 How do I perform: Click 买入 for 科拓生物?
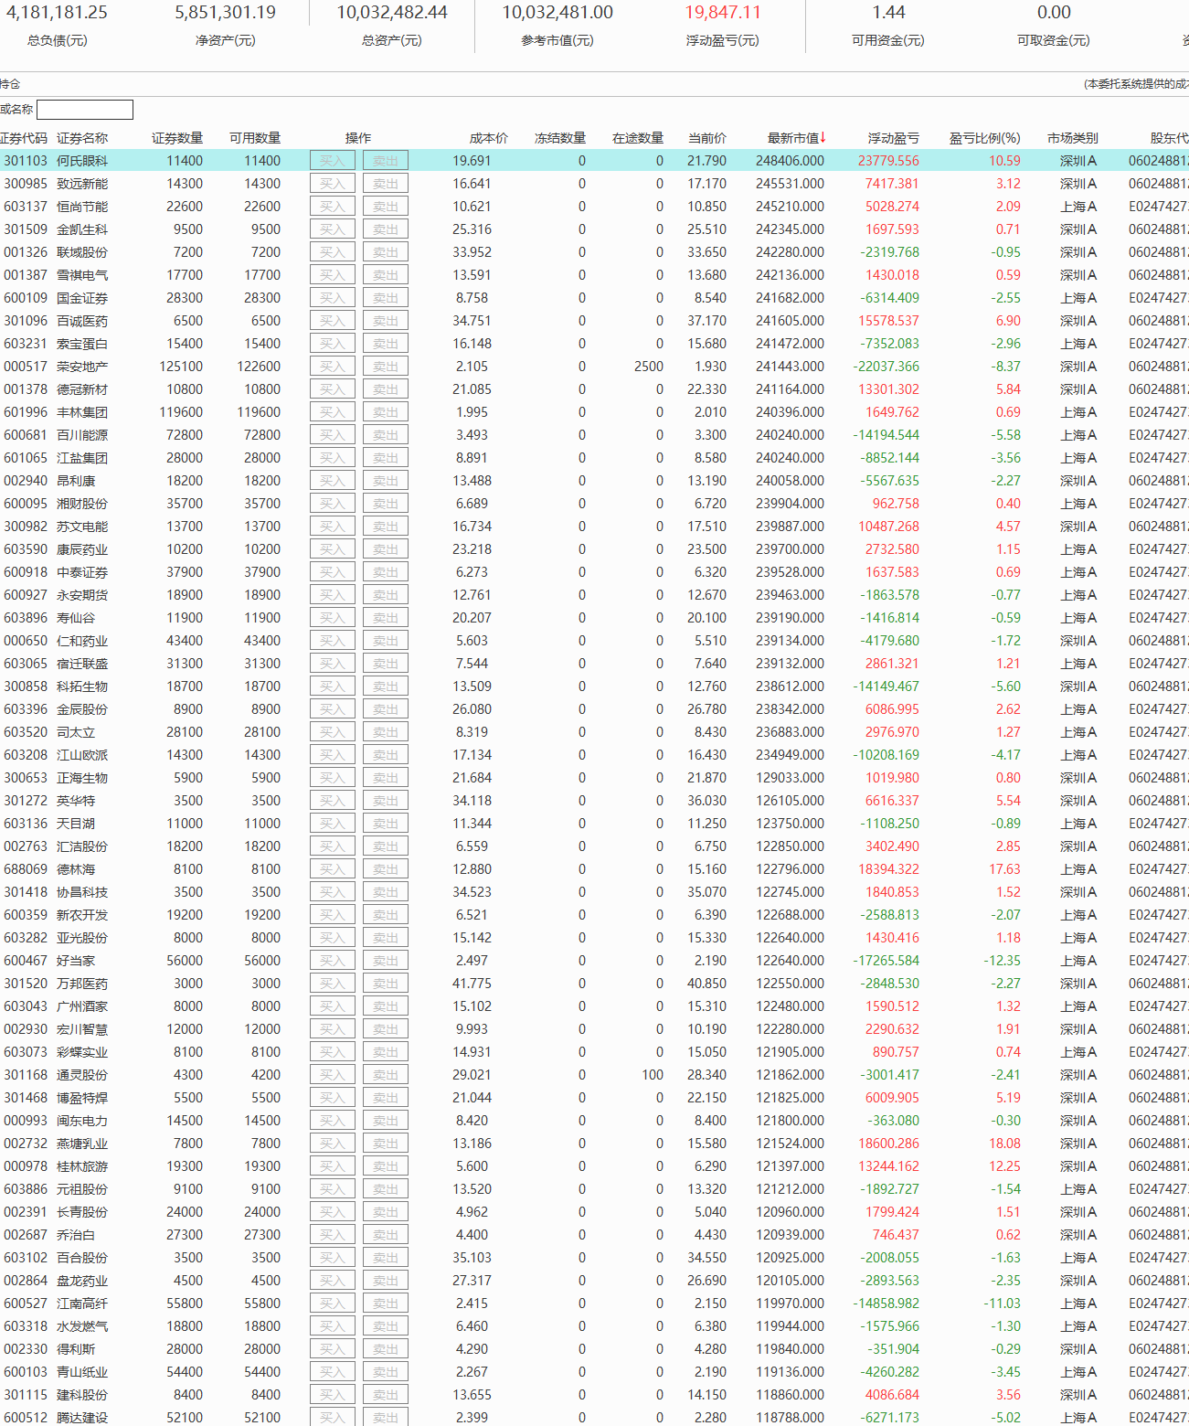[333, 686]
